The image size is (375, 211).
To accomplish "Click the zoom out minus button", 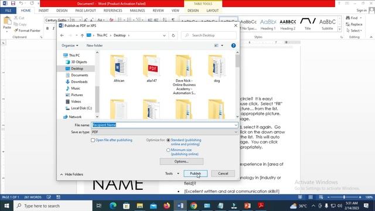I will 329,197.
